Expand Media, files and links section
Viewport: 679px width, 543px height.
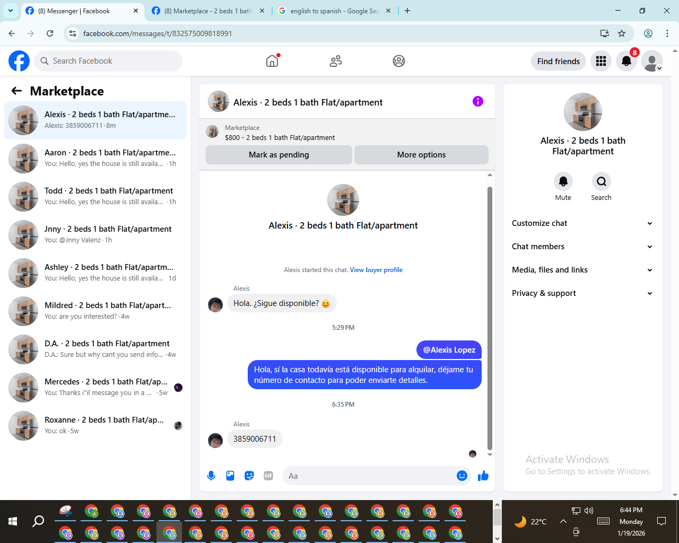[583, 270]
